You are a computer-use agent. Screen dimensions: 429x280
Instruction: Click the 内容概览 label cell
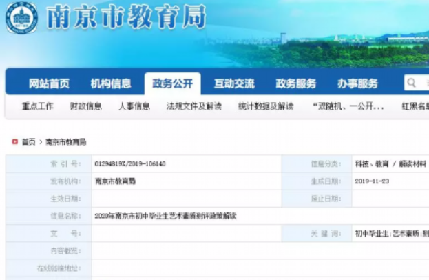pos(49,250)
